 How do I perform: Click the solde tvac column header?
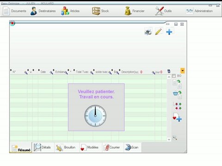pos(101,72)
